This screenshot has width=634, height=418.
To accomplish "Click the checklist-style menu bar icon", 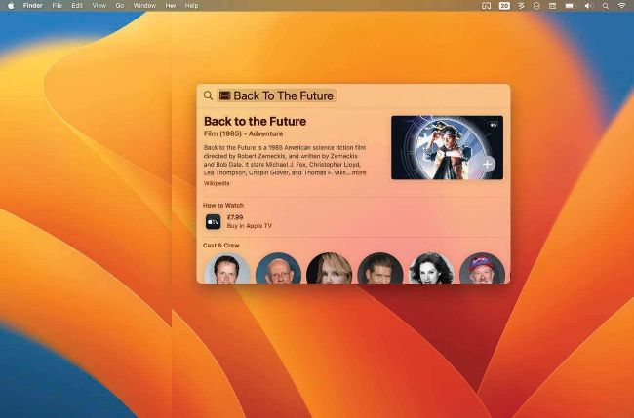I will (521, 6).
